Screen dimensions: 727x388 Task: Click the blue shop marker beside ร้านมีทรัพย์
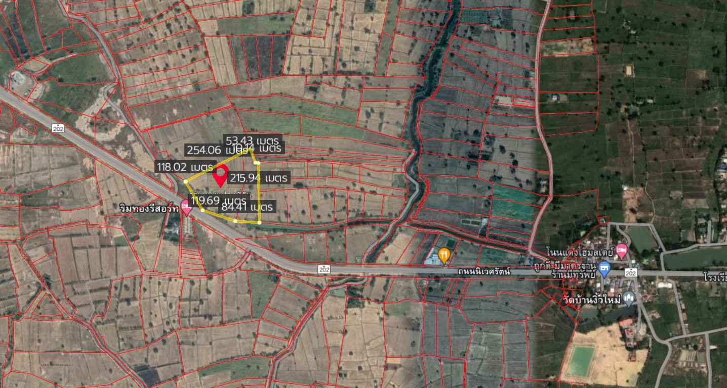[x=603, y=269]
